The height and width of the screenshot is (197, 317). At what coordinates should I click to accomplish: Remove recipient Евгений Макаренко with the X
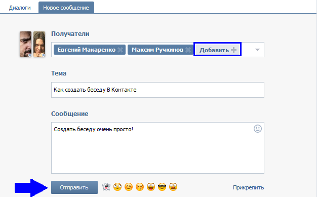pos(121,50)
